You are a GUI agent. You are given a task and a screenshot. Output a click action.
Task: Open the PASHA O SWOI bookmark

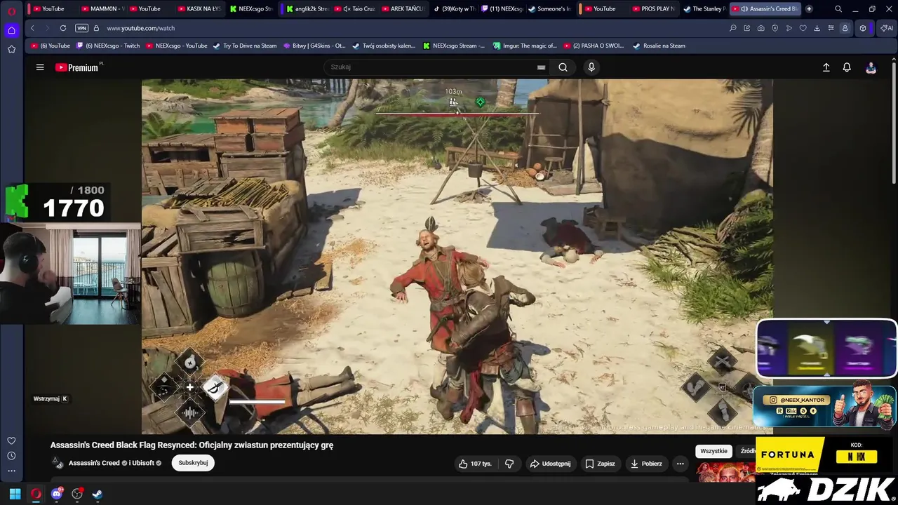click(x=594, y=46)
